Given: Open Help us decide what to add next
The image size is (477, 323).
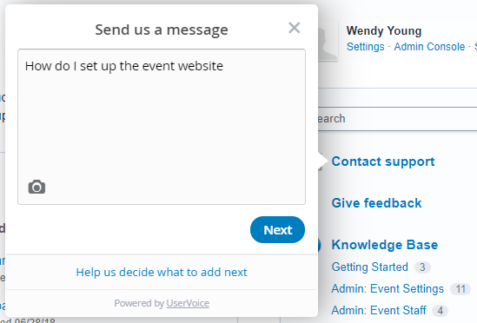Looking at the screenshot, I should (162, 273).
